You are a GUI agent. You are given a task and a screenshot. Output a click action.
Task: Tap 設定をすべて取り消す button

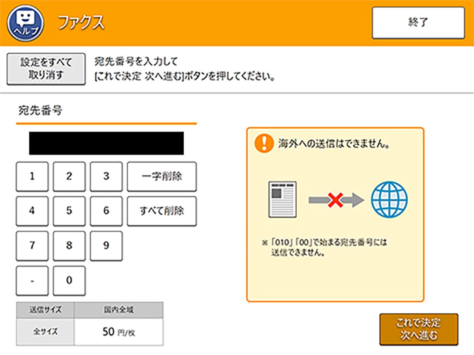pos(46,69)
